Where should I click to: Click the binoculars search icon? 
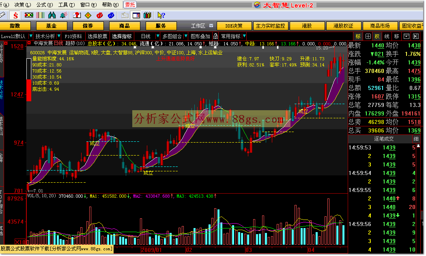click(x=52, y=15)
